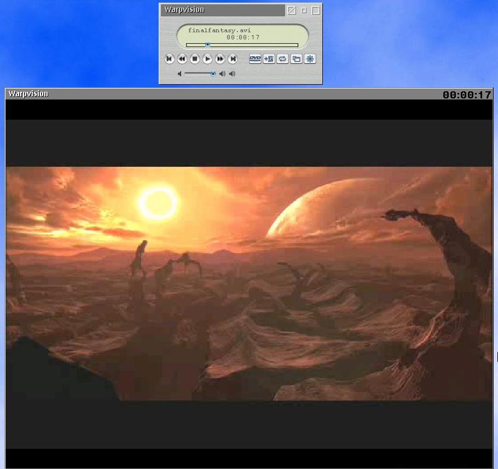Click the add-file plus icon button
The height and width of the screenshot is (469, 498).
point(269,59)
